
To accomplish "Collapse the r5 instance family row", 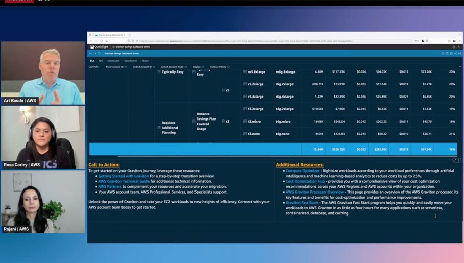I will 223,90.
